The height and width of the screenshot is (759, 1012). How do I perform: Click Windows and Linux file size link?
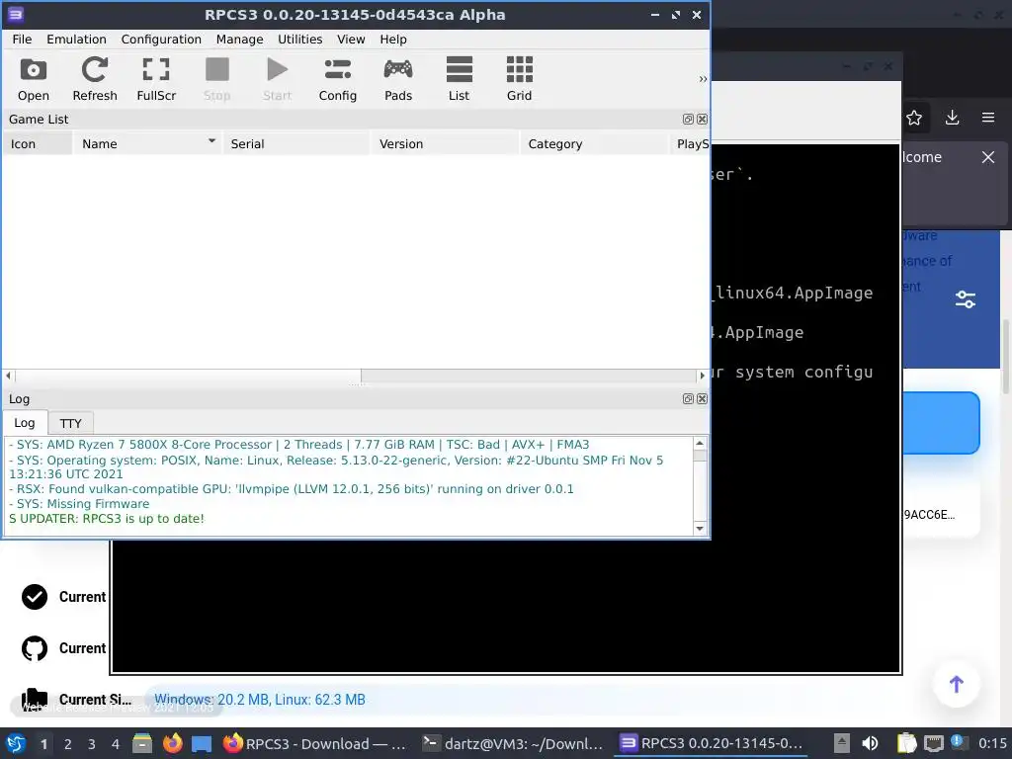pyautogui.click(x=260, y=700)
